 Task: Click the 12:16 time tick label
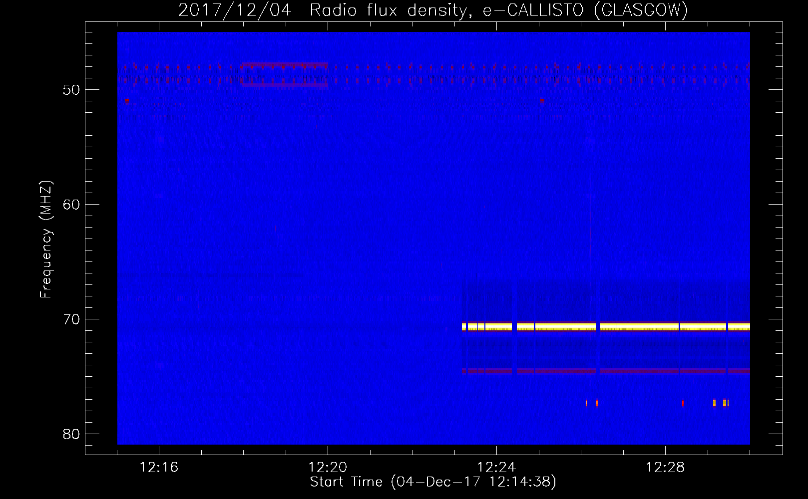point(159,468)
